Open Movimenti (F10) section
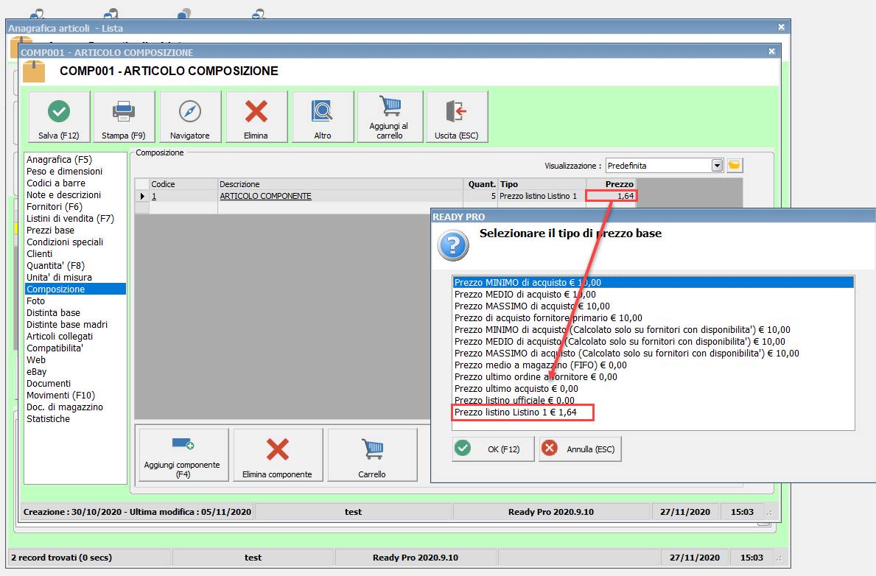The width and height of the screenshot is (876, 576). (x=61, y=395)
